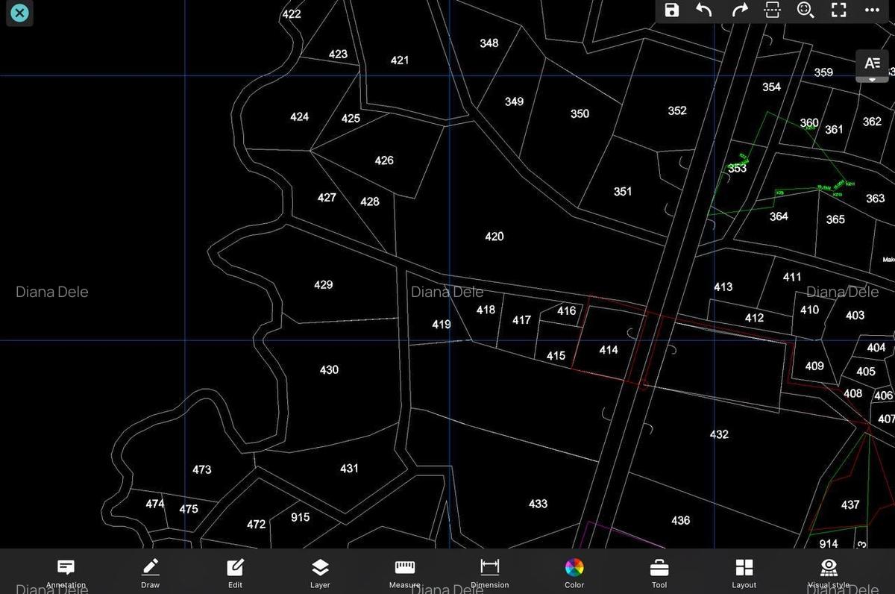The image size is (895, 594).
Task: Select parcel label 415
Action: point(556,356)
